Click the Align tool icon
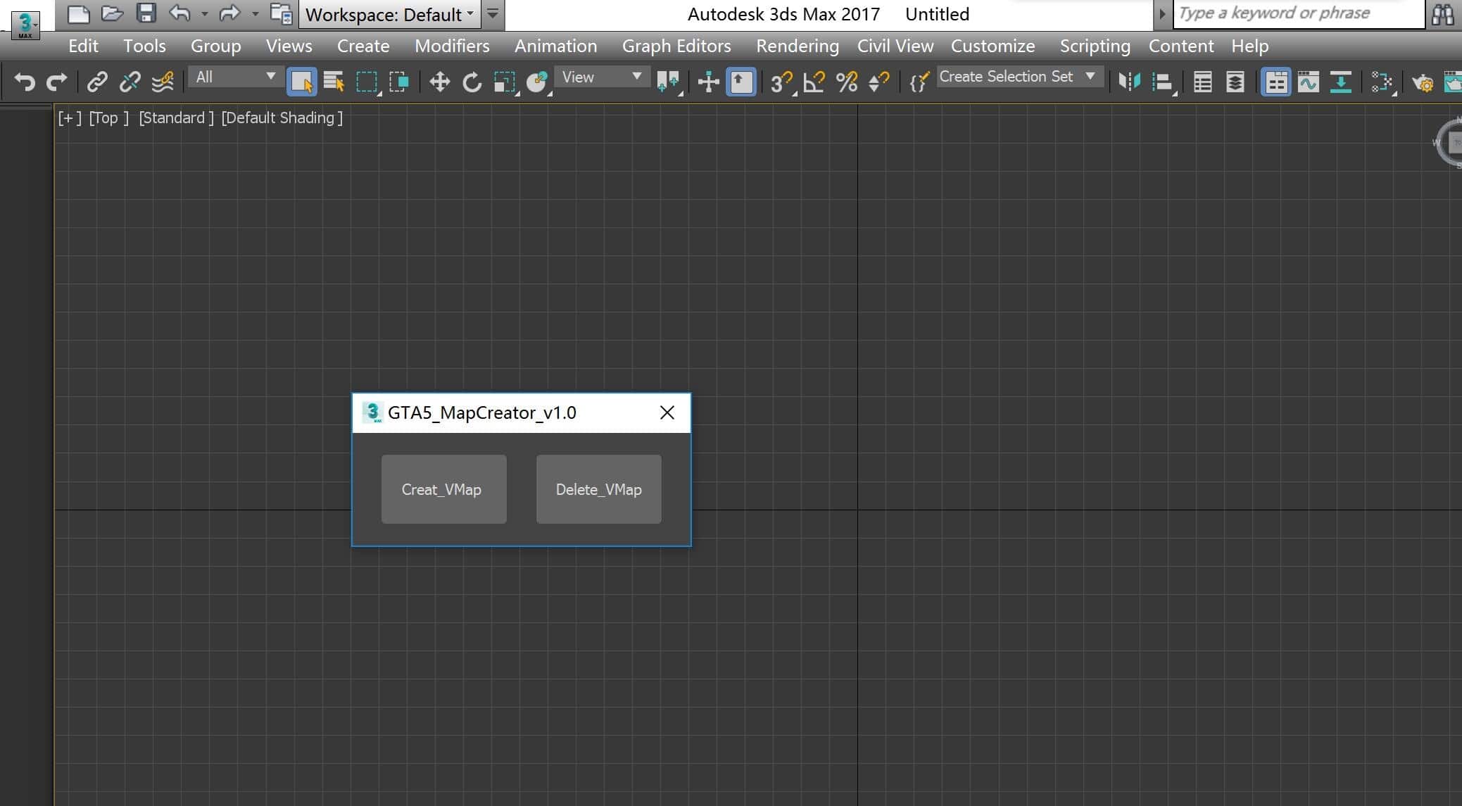The image size is (1462, 806). [x=1163, y=82]
